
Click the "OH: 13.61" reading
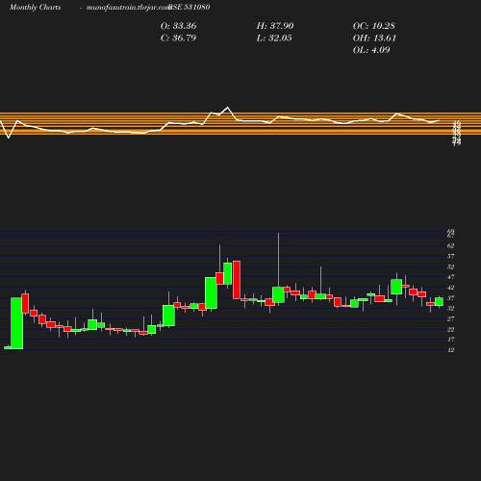click(374, 38)
